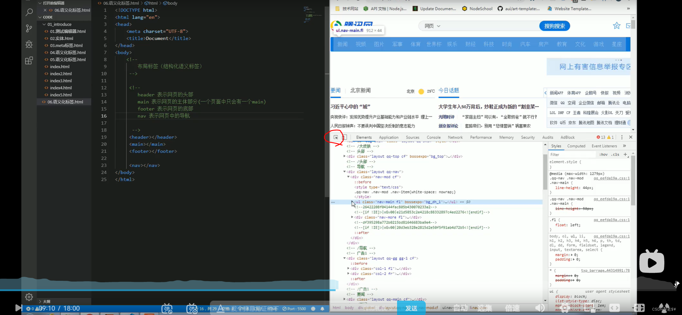The height and width of the screenshot is (315, 682).
Task: Select the 新闻 nav item on Tencent page
Action: click(x=342, y=44)
